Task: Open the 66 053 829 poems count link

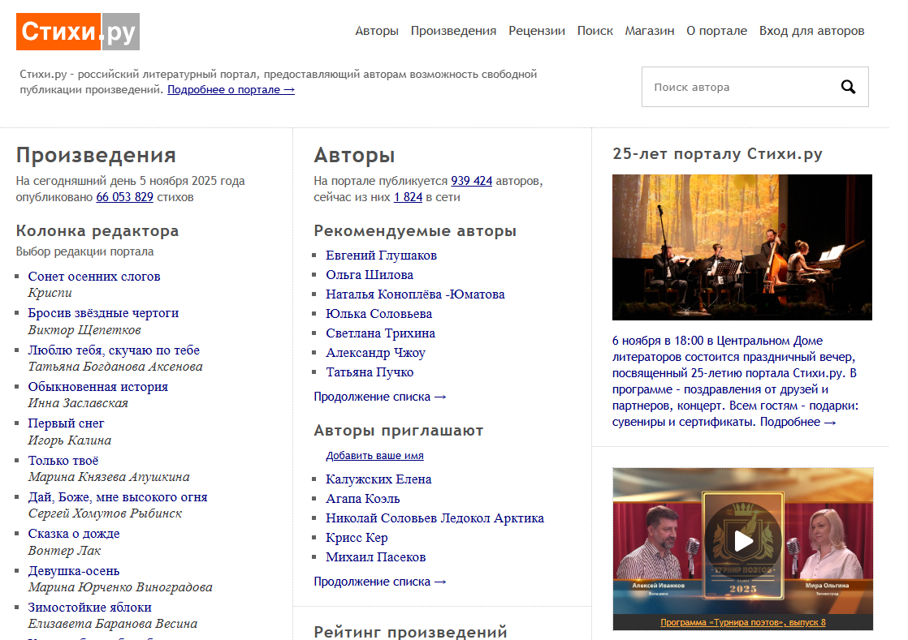Action: coord(124,197)
